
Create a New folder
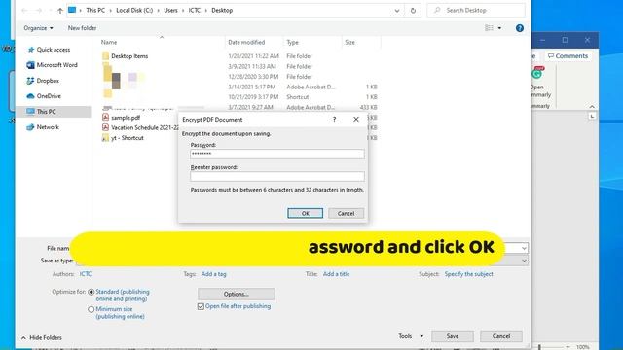pyautogui.click(x=82, y=28)
